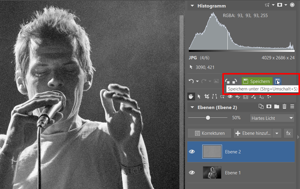Select the deform mesh tool
Screen dimensions: 300x189
click(246, 96)
